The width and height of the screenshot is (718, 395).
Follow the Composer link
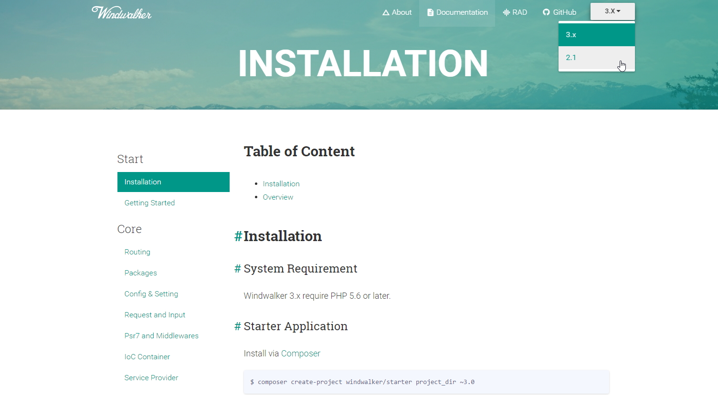point(301,354)
